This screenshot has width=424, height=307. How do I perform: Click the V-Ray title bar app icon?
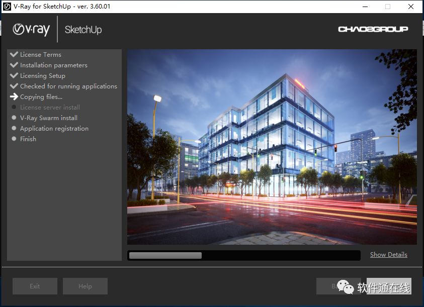pyautogui.click(x=7, y=7)
